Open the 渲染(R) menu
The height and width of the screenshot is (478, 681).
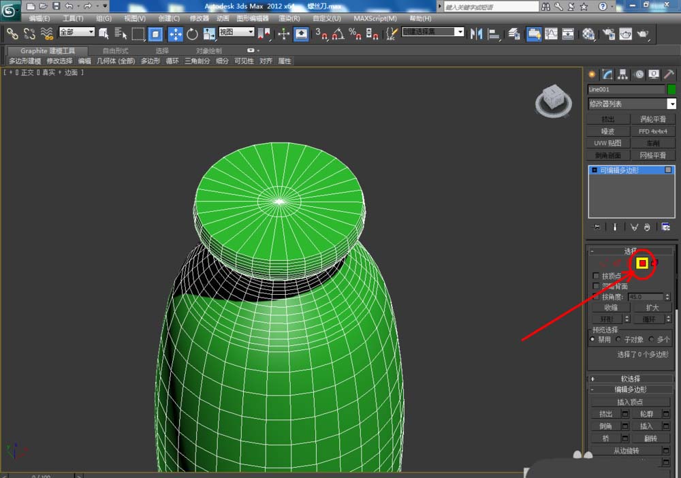(289, 18)
